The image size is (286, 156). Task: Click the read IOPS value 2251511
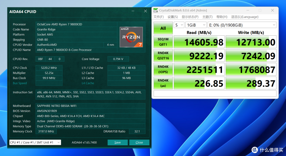[199, 69]
